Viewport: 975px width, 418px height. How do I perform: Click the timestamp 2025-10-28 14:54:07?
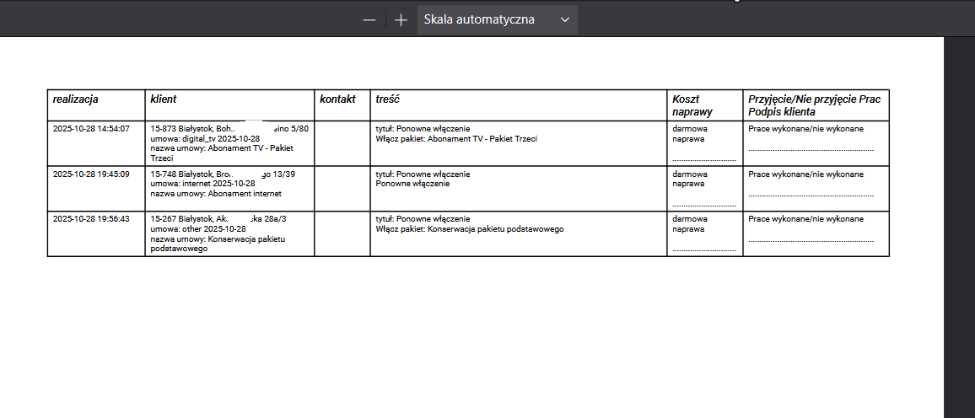(x=91, y=129)
